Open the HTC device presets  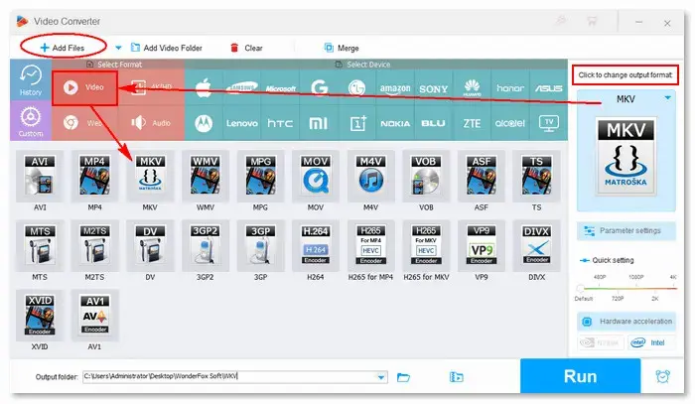[x=280, y=123]
